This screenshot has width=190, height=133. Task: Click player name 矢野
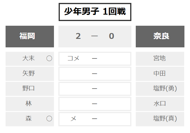[x=29, y=74]
